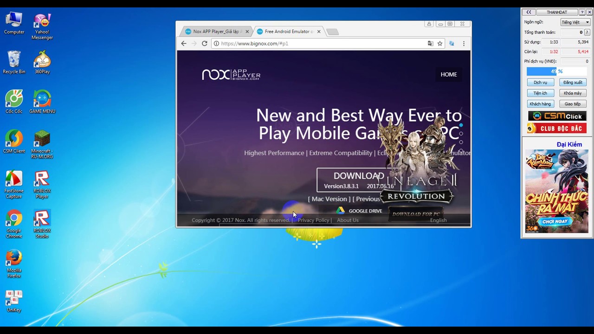Click the Google Drive download icon
594x334 pixels.
click(x=341, y=211)
